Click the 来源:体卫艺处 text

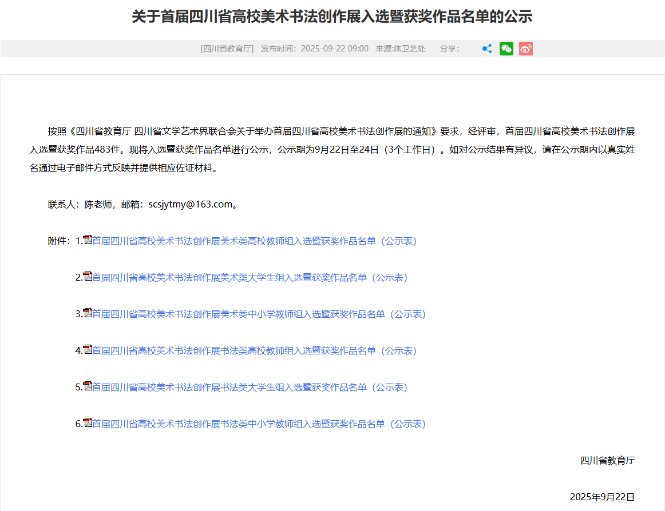401,49
